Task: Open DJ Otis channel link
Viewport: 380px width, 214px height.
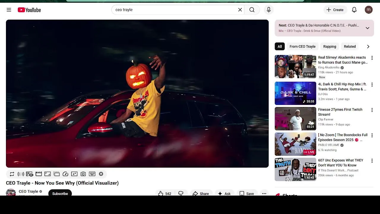Action: (323, 94)
